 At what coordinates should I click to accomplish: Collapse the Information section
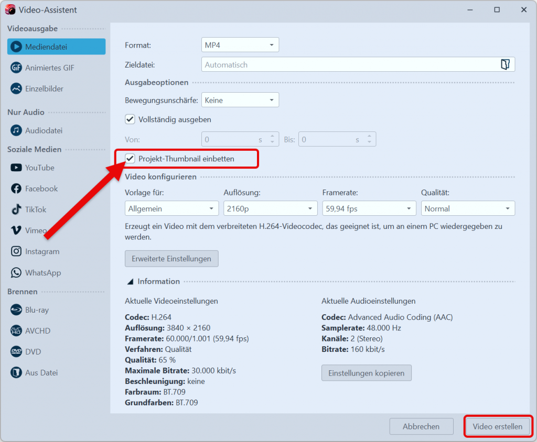coord(131,281)
